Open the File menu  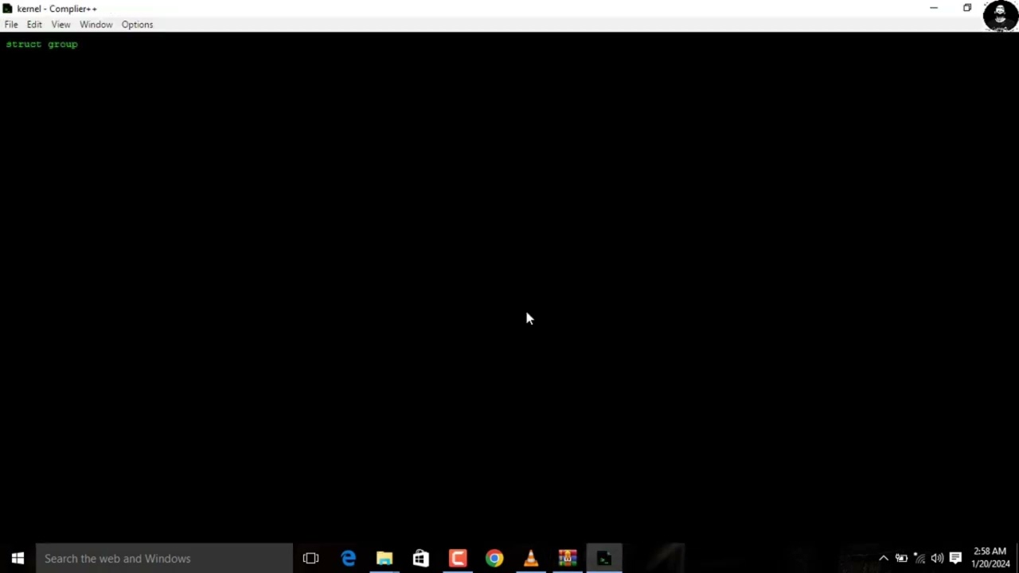11,25
